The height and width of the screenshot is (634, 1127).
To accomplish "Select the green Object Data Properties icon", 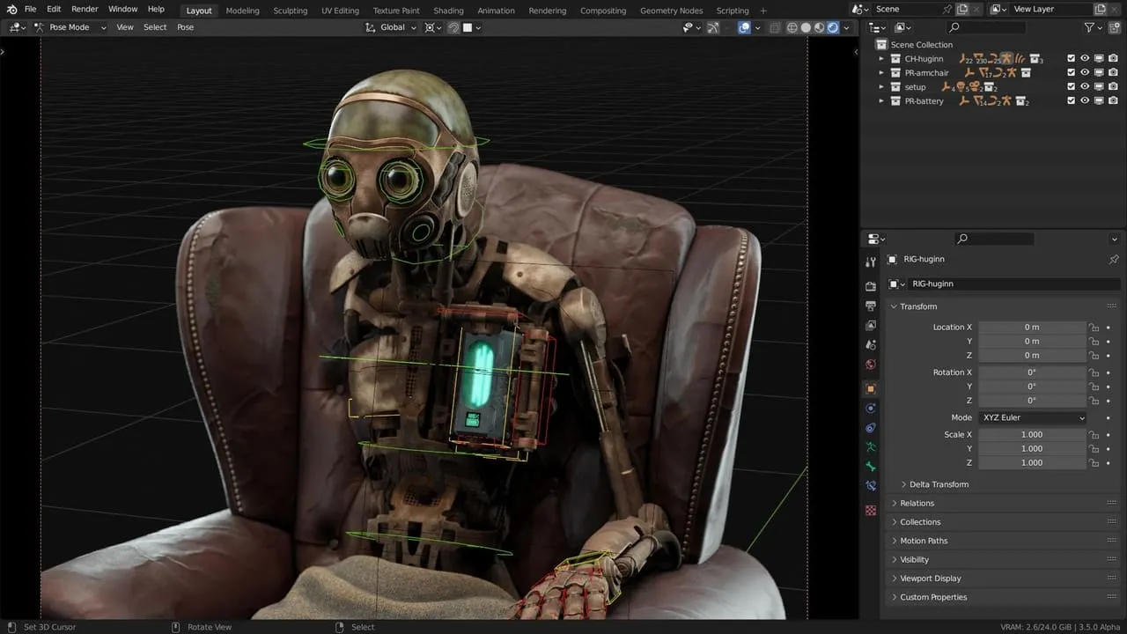I will pyautogui.click(x=871, y=449).
